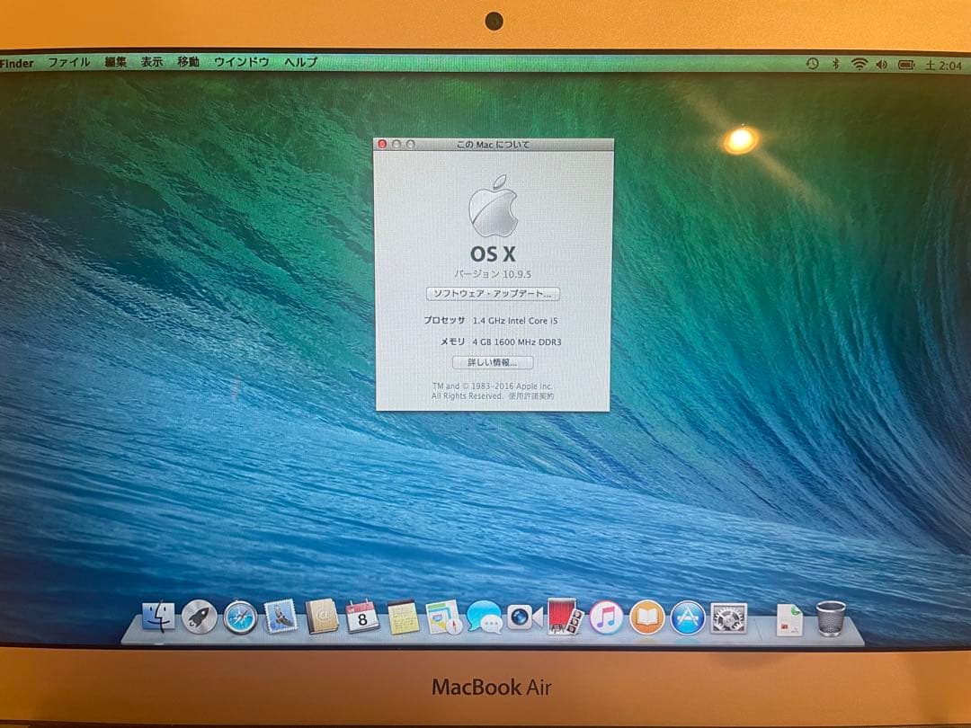Open Launchpad rocket icon in dock
Viewport: 971px width, 728px height.
tap(200, 617)
